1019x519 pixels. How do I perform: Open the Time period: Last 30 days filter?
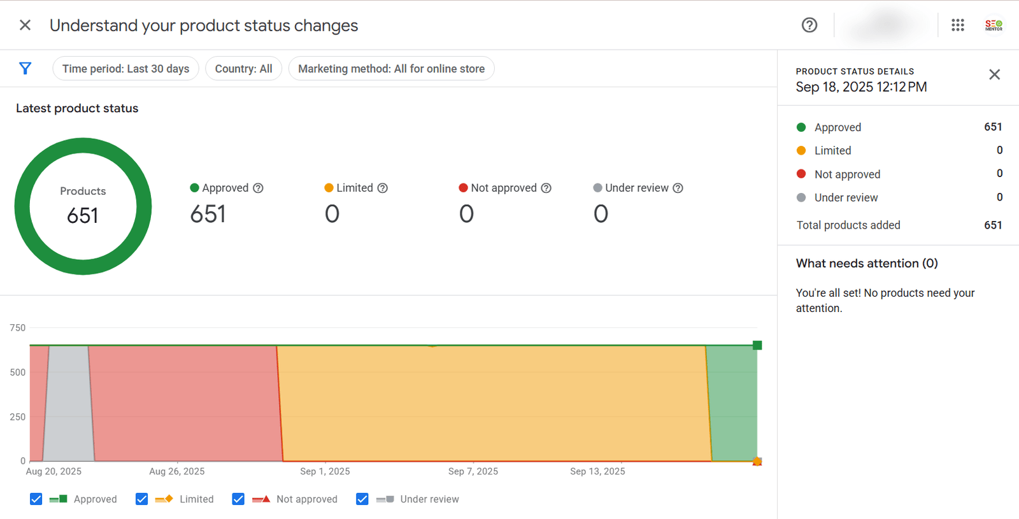tap(125, 69)
